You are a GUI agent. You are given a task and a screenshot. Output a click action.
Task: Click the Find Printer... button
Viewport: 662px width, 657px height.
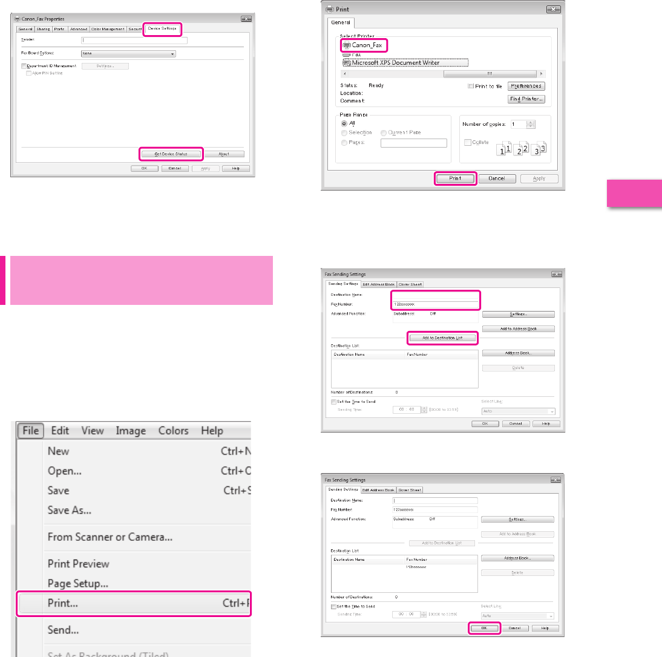pos(526,99)
